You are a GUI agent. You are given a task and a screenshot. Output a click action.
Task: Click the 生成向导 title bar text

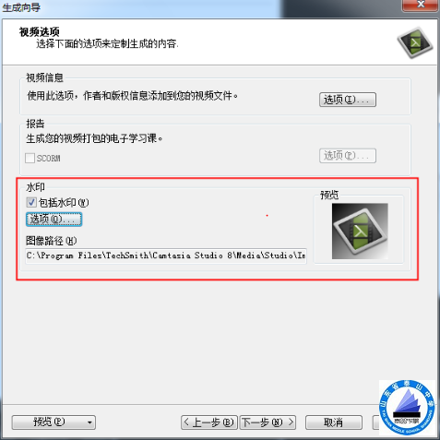click(x=21, y=7)
